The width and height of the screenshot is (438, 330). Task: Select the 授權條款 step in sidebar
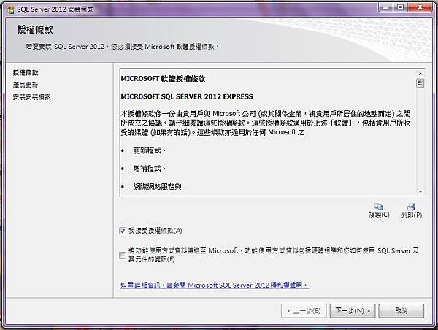tap(26, 73)
